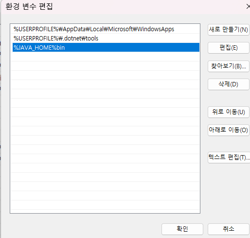The height and width of the screenshot is (238, 250).
Task: Move entry down with 아래로 이동(O)
Action: [x=228, y=130]
